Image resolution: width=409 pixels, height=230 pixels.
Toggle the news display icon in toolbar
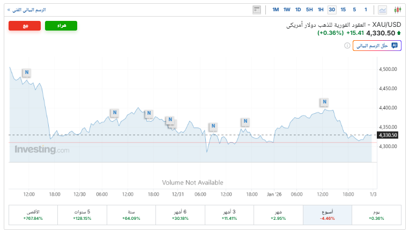[257, 10]
